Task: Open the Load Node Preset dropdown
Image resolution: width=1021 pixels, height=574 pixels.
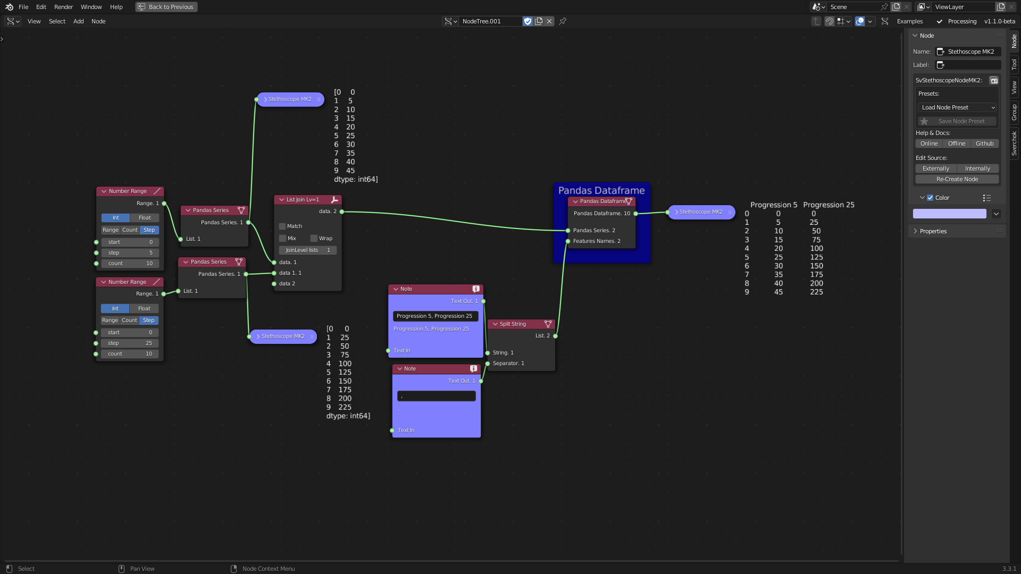Action: pos(957,107)
